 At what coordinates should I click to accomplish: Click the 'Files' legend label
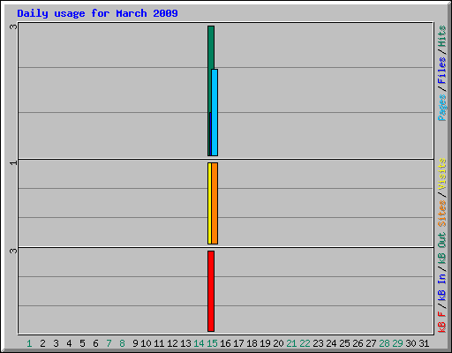pyautogui.click(x=441, y=71)
